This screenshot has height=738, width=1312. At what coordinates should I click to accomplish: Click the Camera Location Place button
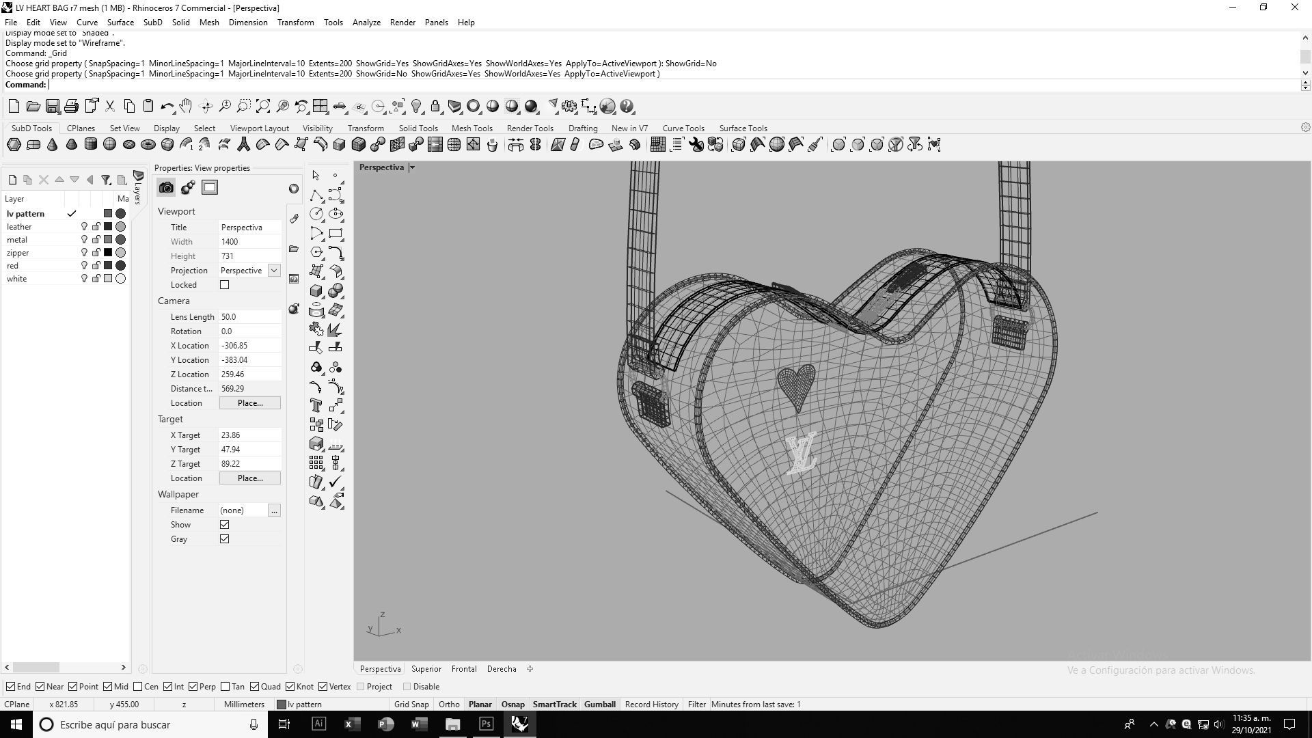click(249, 403)
